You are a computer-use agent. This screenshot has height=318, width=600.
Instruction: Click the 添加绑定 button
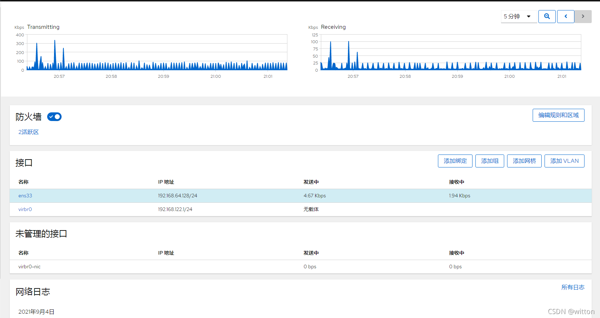coord(455,161)
